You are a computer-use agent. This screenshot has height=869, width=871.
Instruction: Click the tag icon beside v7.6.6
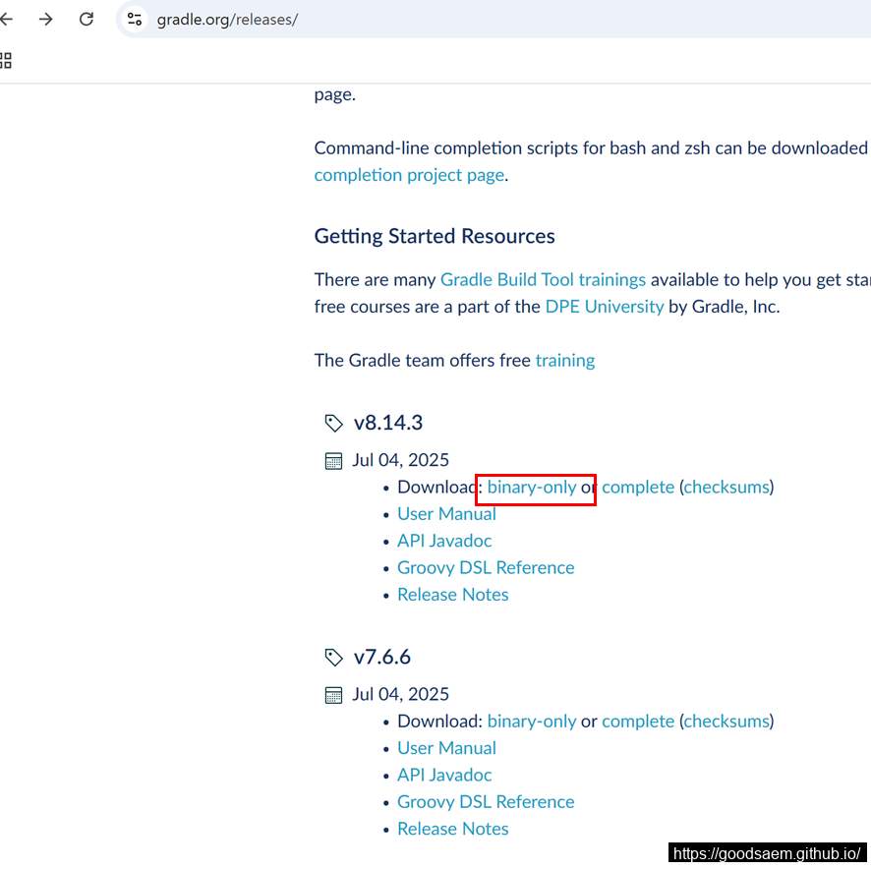coord(333,658)
